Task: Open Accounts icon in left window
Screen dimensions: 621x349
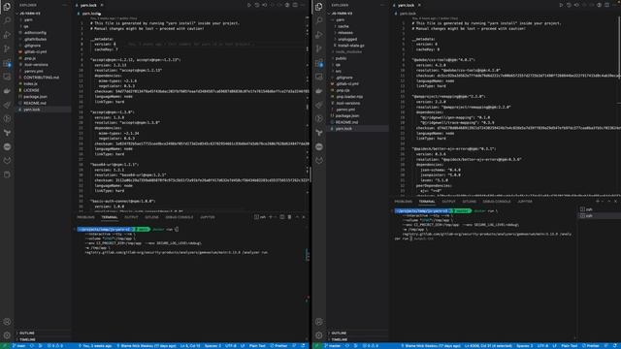Action: click(x=7, y=322)
